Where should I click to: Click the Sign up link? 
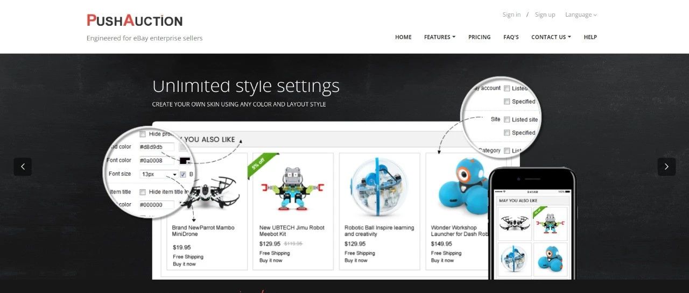pos(545,15)
